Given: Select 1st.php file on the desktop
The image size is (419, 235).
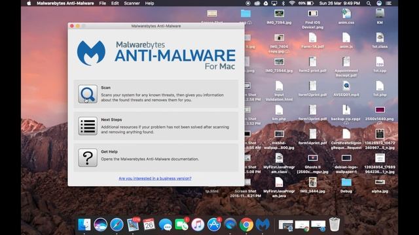Looking at the screenshot, I should click(380, 86).
